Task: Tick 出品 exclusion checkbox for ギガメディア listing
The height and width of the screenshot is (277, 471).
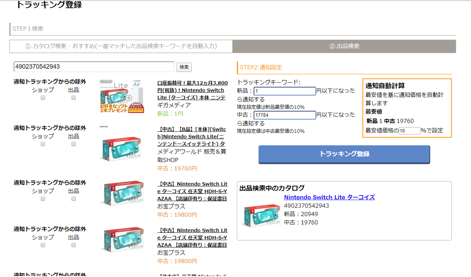Action: (x=74, y=98)
